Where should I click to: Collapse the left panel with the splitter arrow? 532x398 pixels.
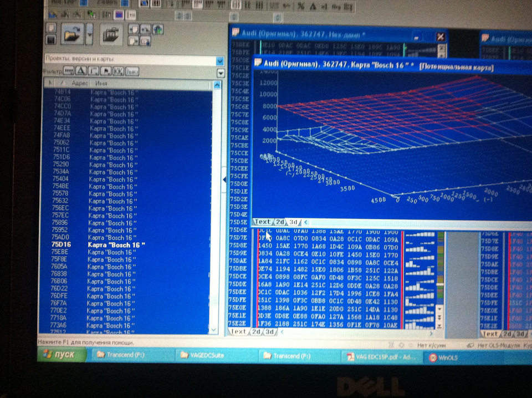click(224, 180)
